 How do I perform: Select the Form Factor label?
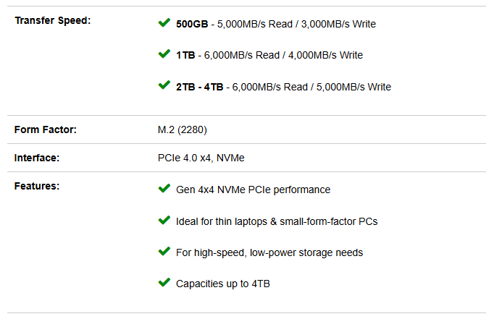click(x=46, y=129)
